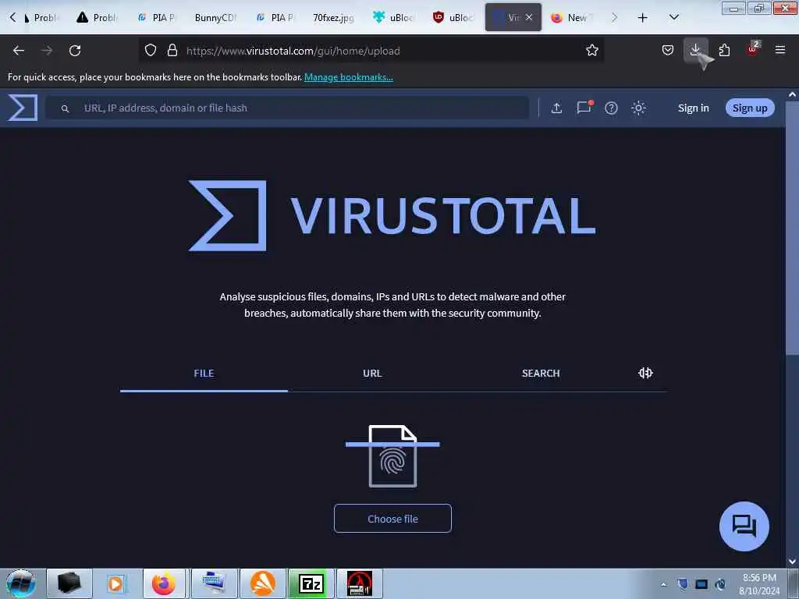Click the file fingerprint upload icon
The image size is (799, 599).
pyautogui.click(x=392, y=455)
